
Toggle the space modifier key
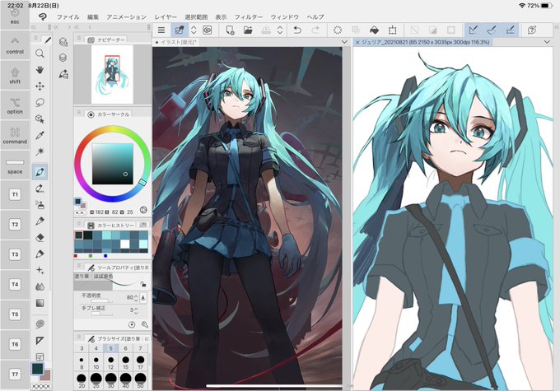coord(15,165)
